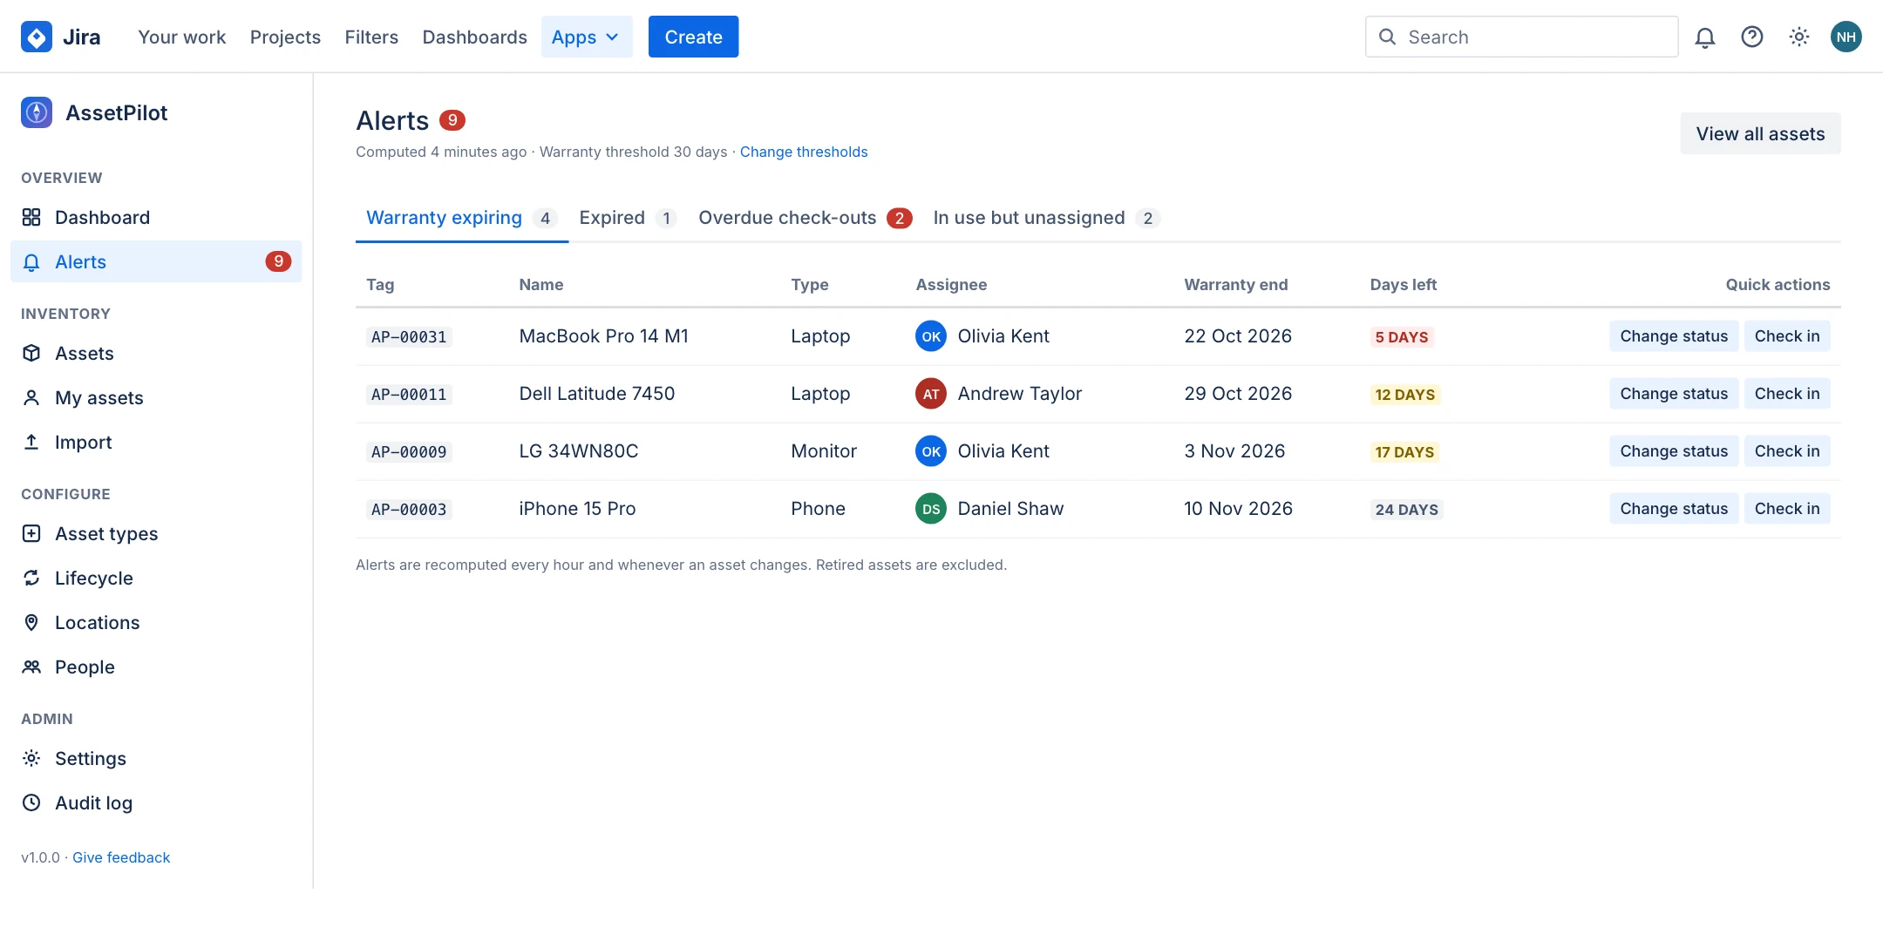Click the AssetPilot compass logo icon
This screenshot has width=1883, height=941.
[x=37, y=112]
